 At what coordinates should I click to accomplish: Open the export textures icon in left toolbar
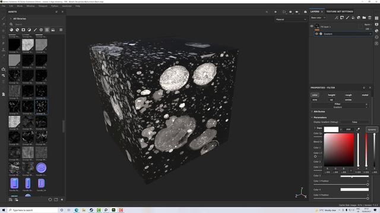[x=3, y=69]
